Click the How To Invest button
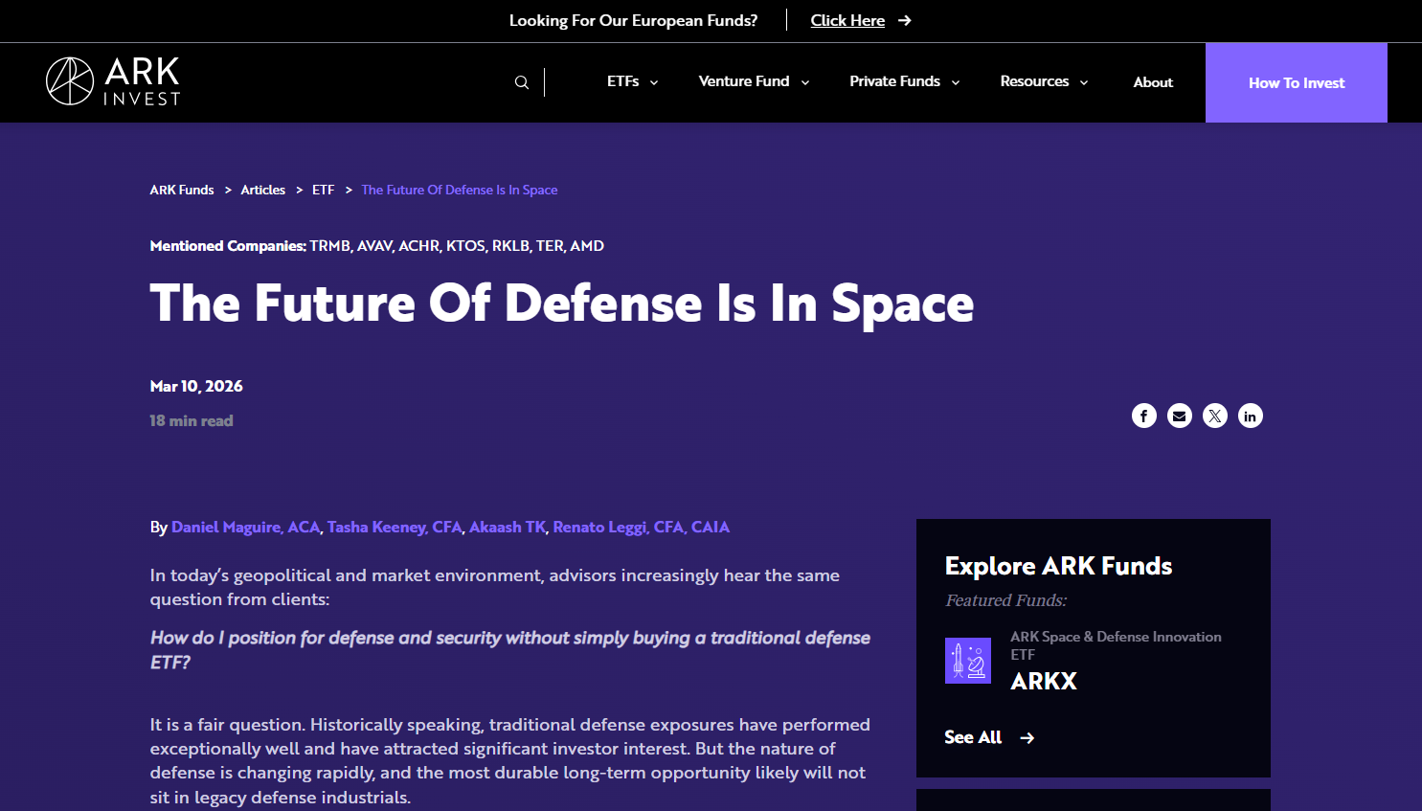 click(x=1296, y=82)
